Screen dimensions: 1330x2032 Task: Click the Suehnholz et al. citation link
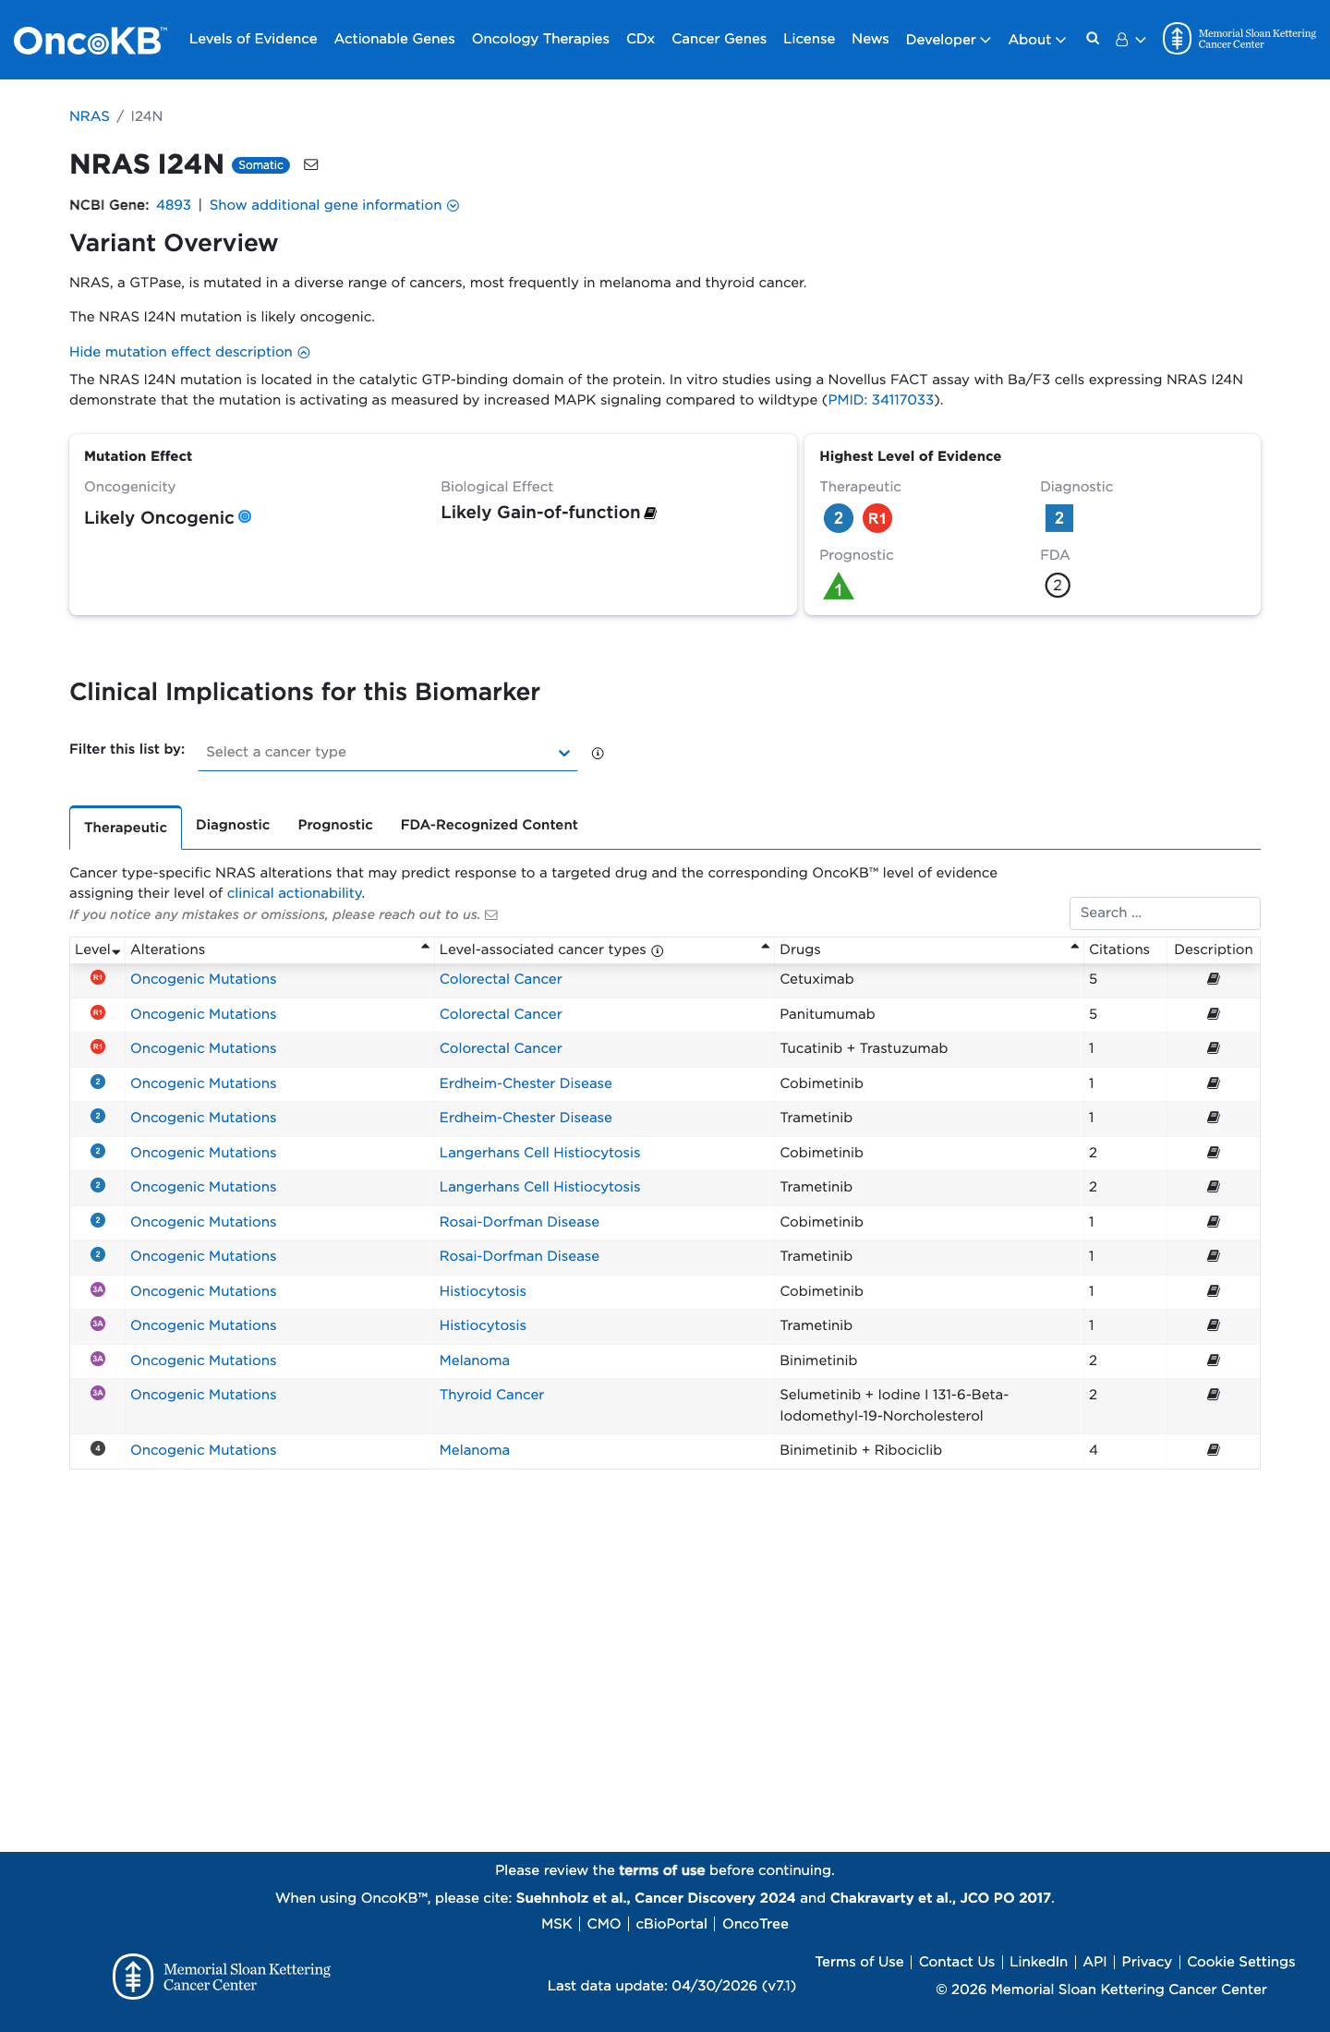[655, 1898]
